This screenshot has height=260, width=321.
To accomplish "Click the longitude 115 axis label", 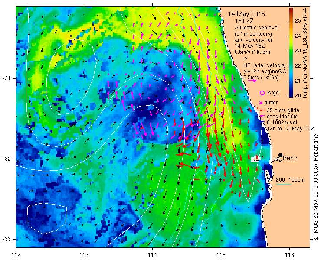I will (x=221, y=255).
